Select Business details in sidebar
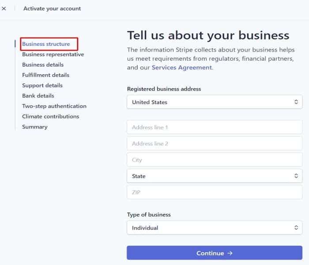The height and width of the screenshot is (265, 309). click(43, 64)
